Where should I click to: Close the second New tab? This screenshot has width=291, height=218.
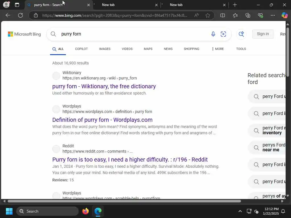(156, 5)
